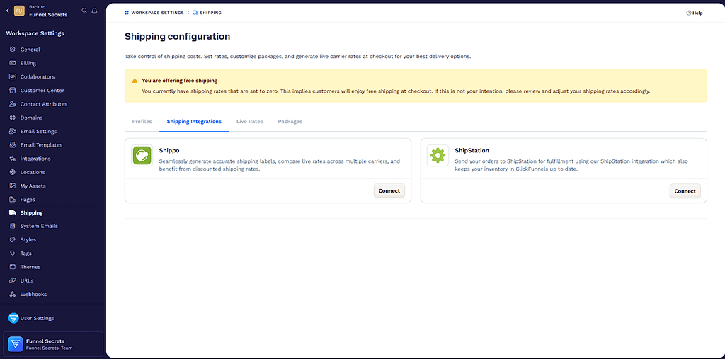
Task: Click the back arrow chevron in sidebar header
Action: 7,10
